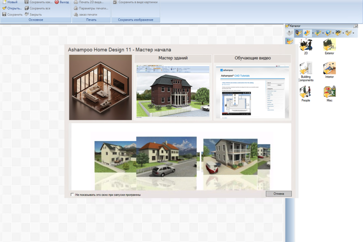Viewport: 363px width, 242px height.
Task: Click Закрыть to close the project
Action: pyautogui.click(x=33, y=14)
